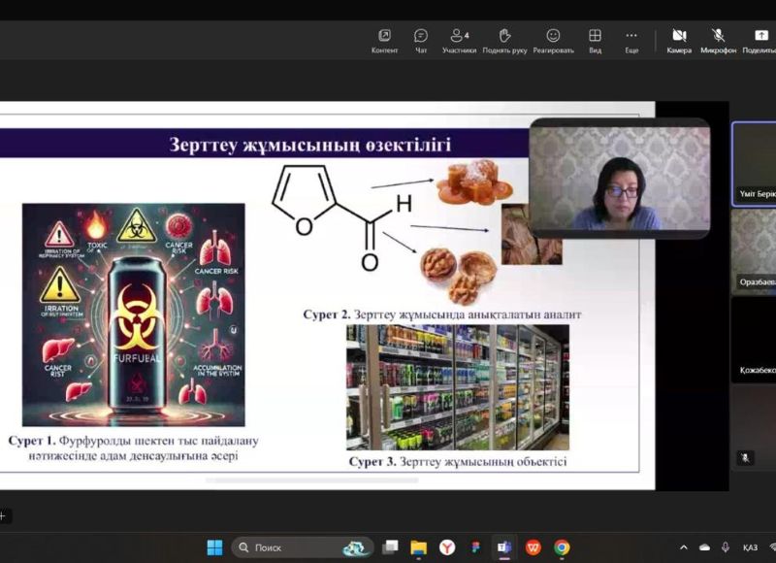The width and height of the screenshot is (776, 563).
Task: Click the Microsoft Teams taskbar icon
Action: [504, 547]
